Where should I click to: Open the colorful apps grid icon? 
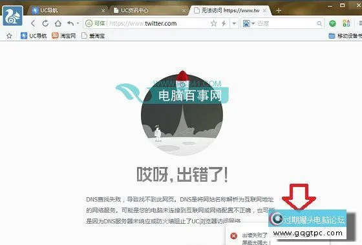[346, 23]
